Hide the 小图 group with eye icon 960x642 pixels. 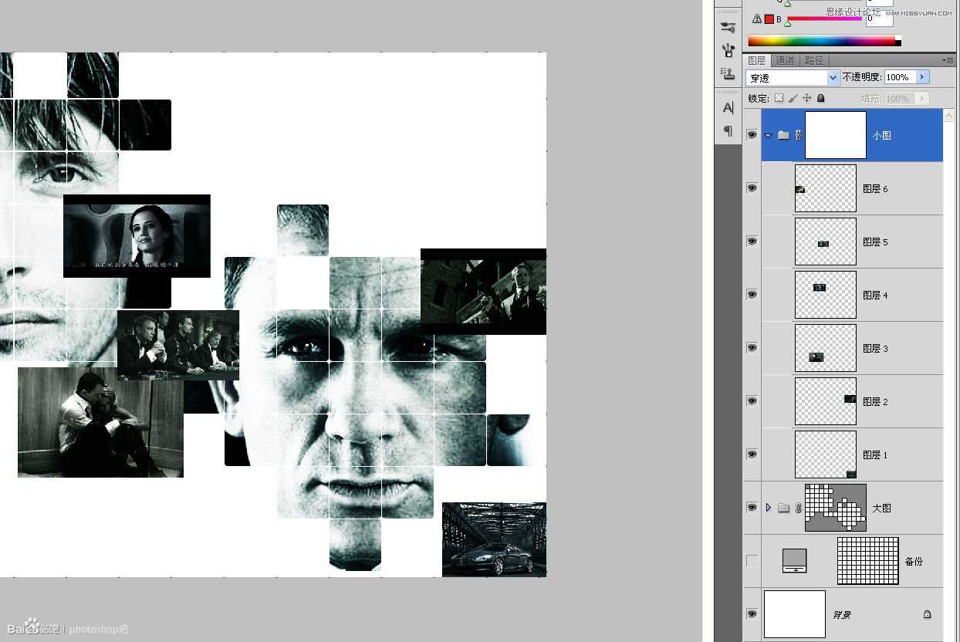752,135
